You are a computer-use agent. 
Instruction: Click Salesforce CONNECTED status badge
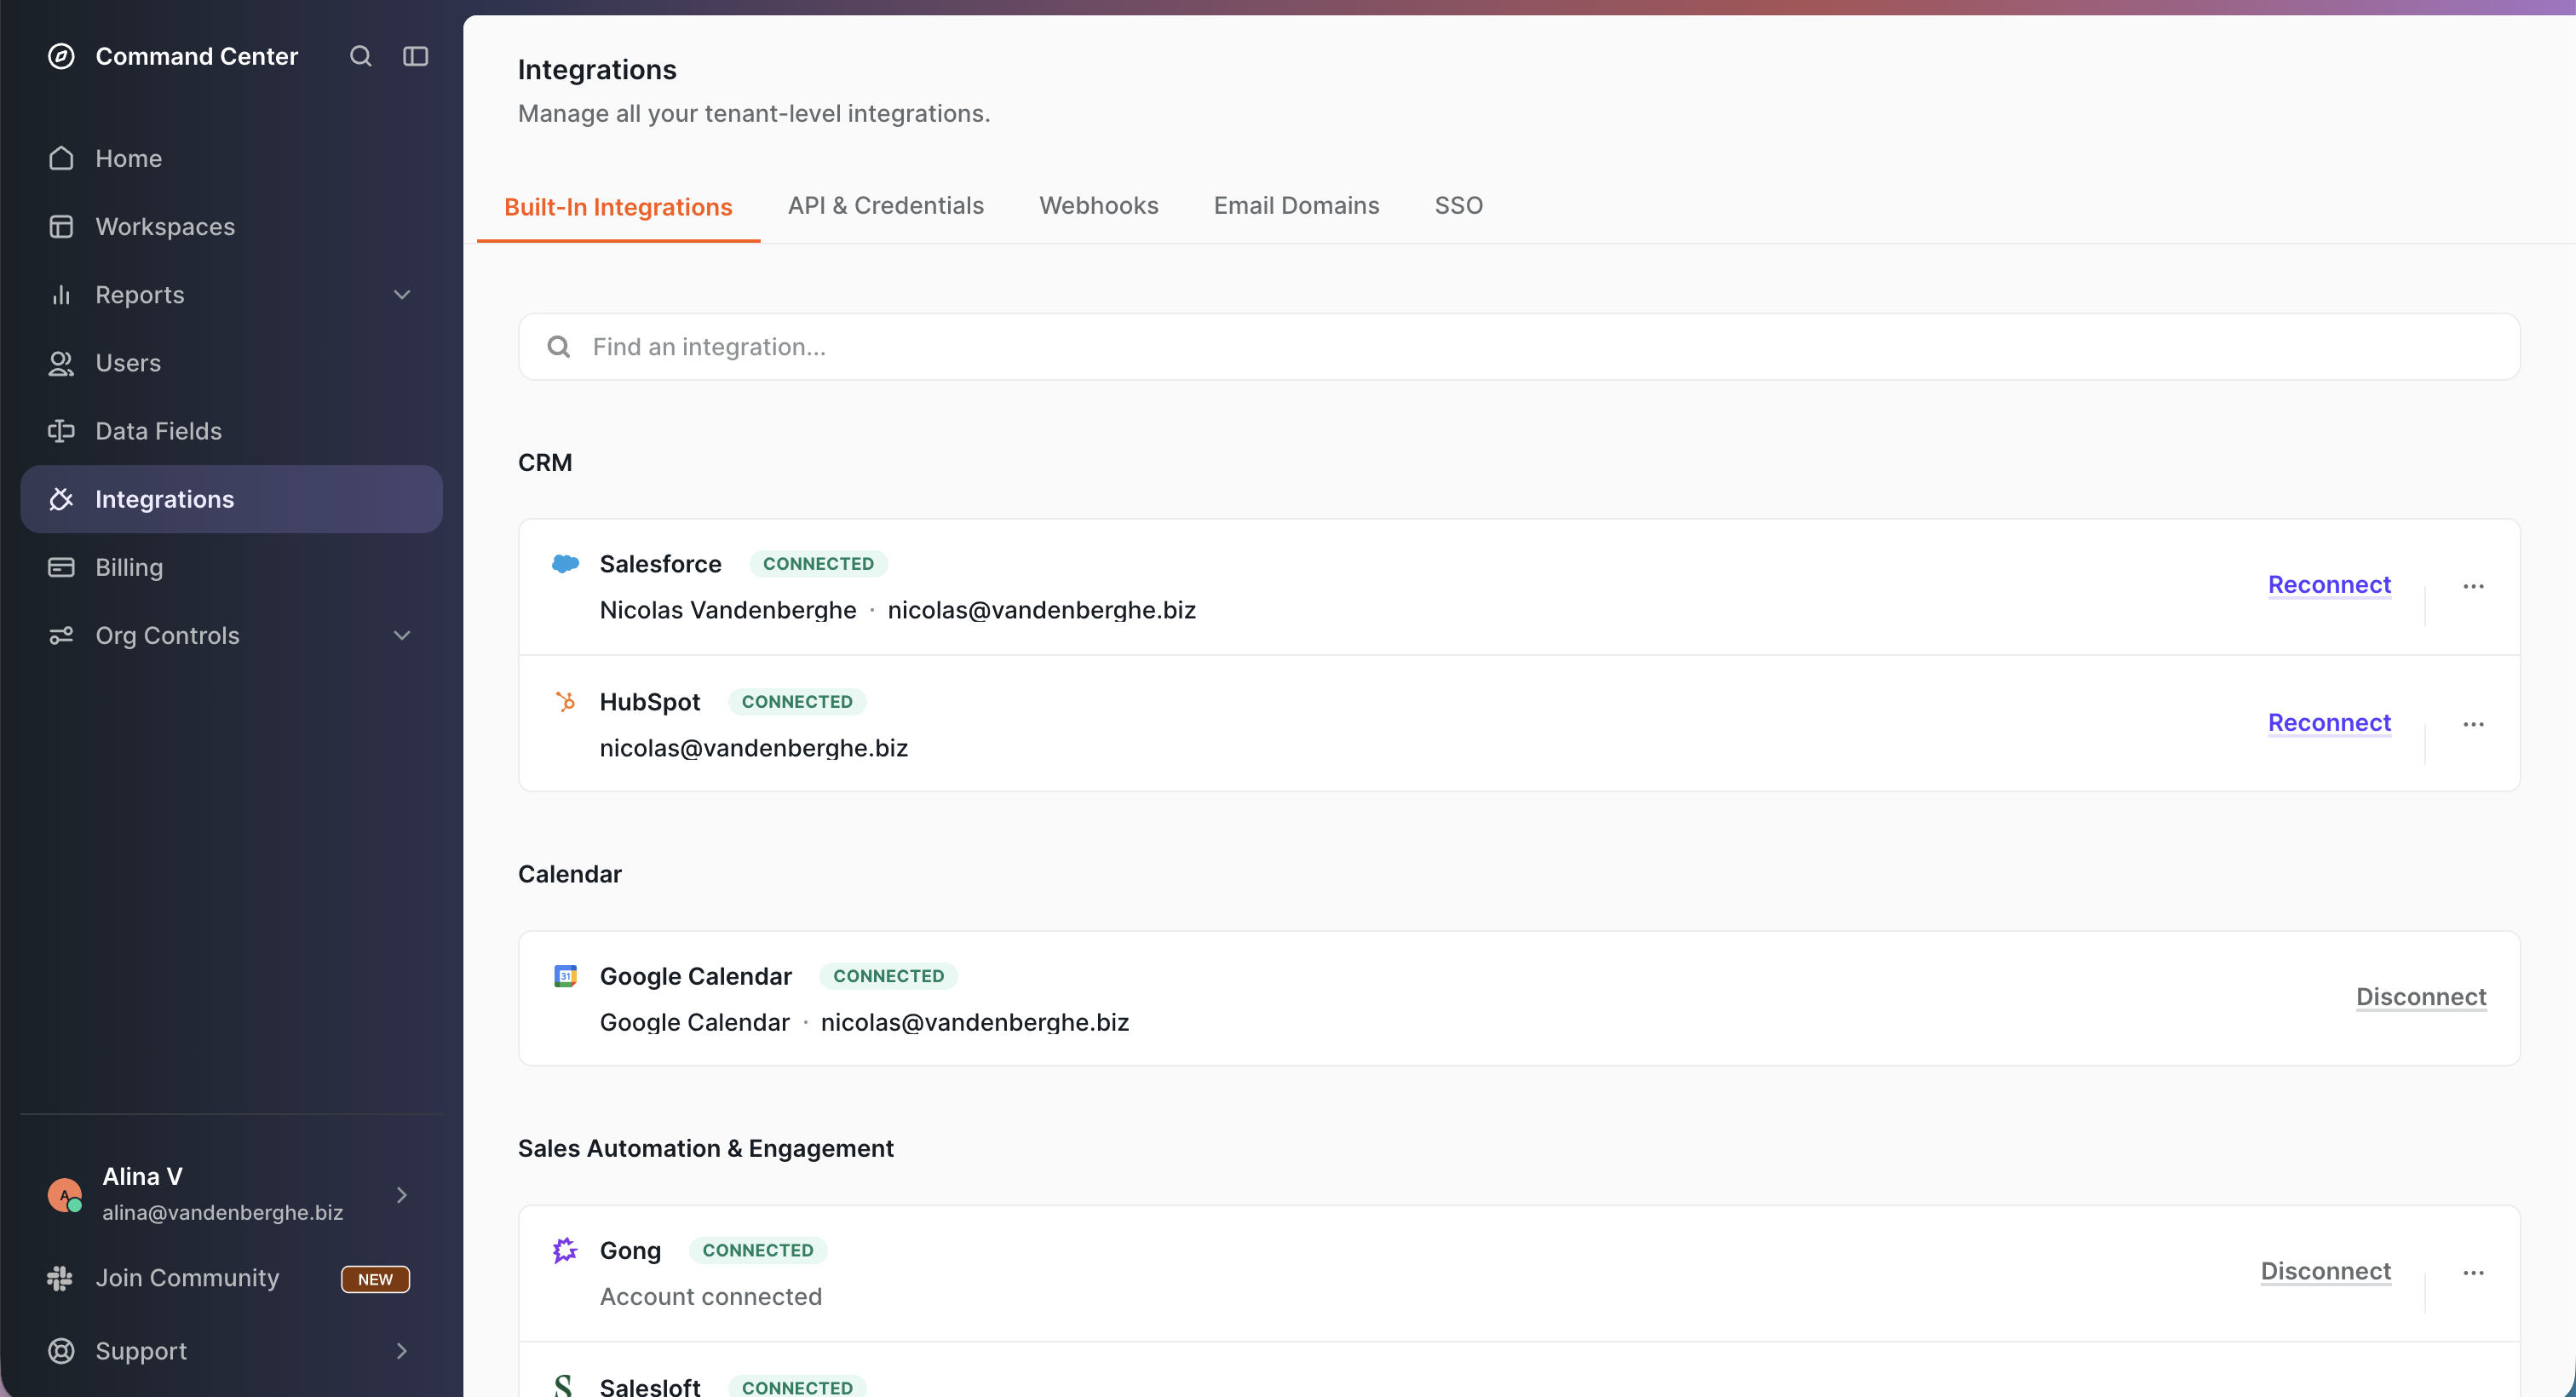click(x=818, y=564)
